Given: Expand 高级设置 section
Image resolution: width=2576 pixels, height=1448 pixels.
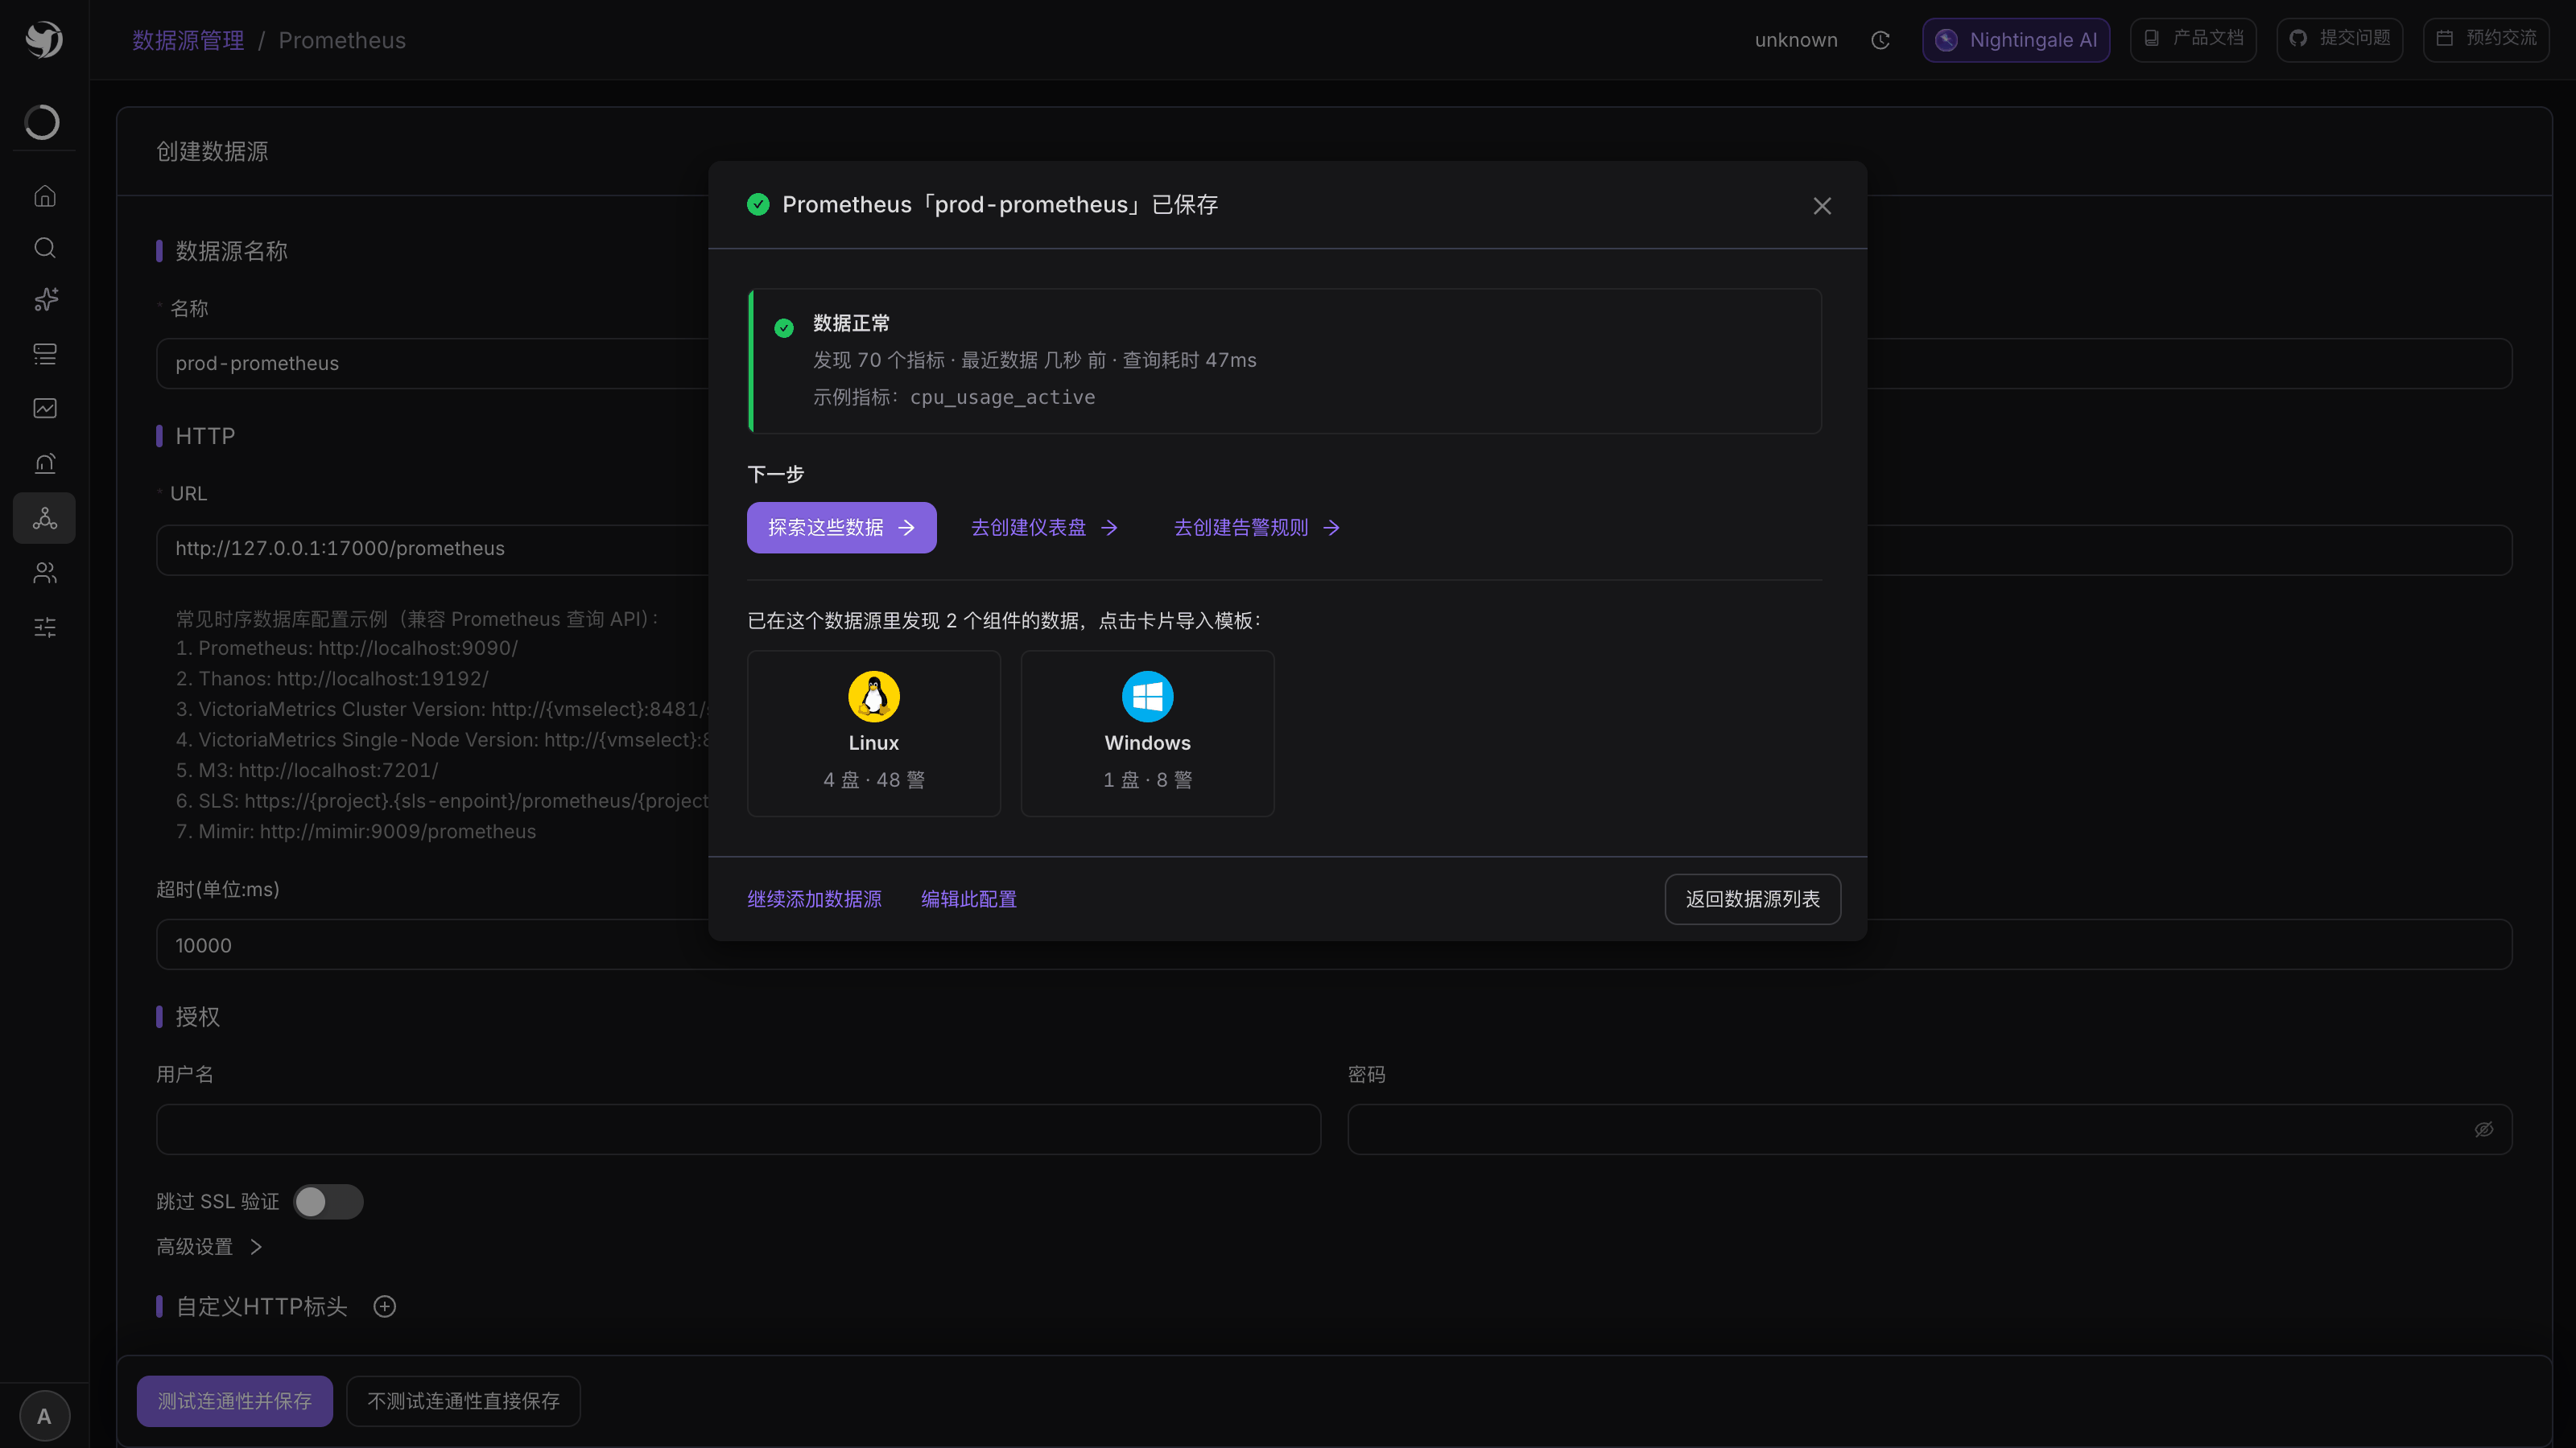Looking at the screenshot, I should point(209,1247).
